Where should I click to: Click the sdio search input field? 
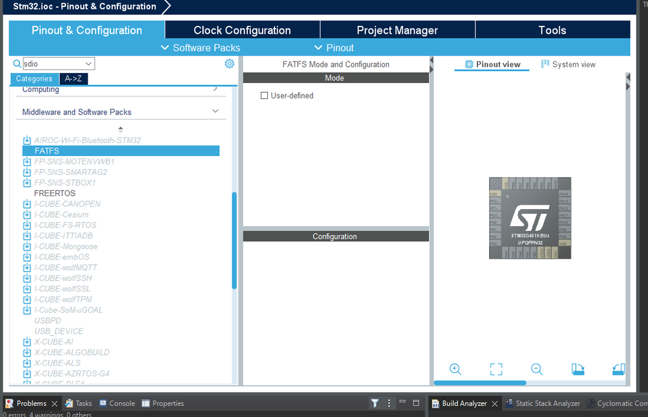tap(54, 63)
